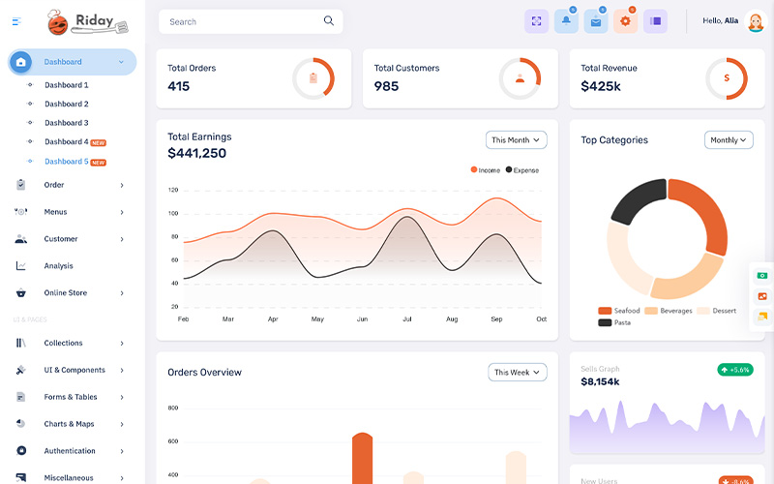Open the purple sidebar layout icon
The image size is (774, 484).
click(655, 21)
